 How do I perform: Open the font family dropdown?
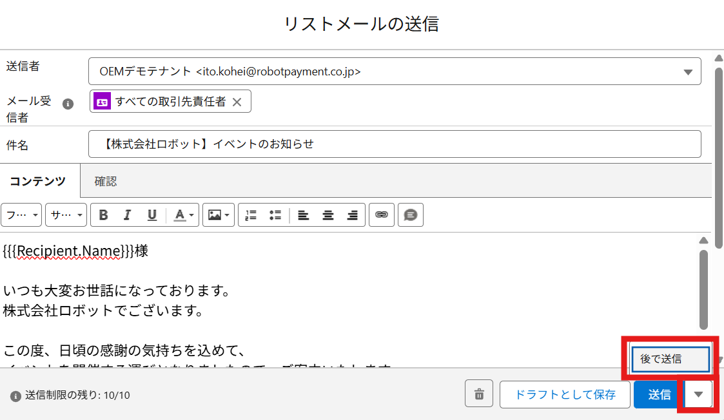(x=21, y=215)
